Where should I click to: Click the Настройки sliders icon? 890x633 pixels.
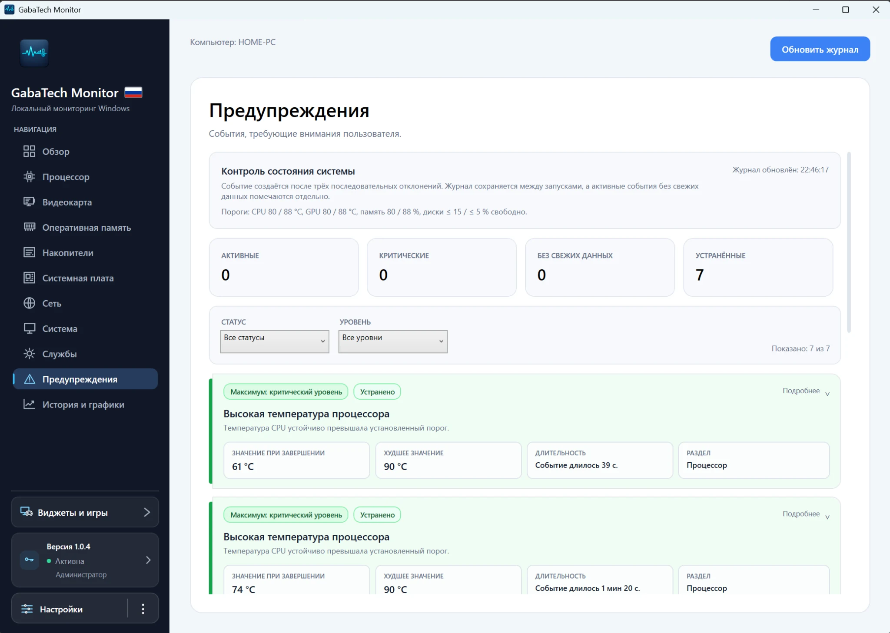[27, 609]
